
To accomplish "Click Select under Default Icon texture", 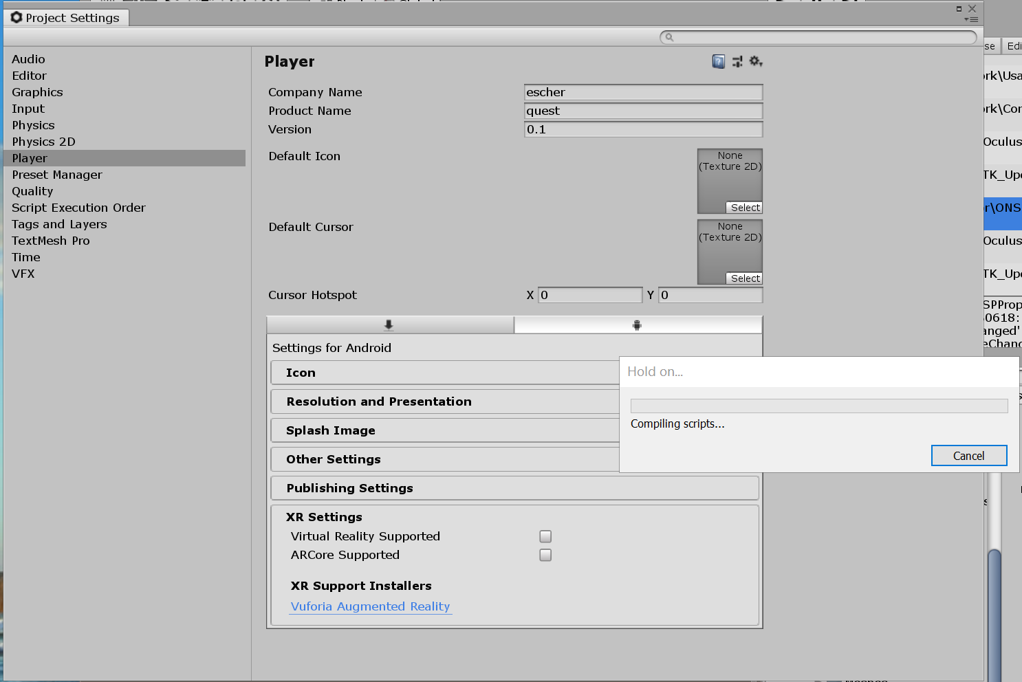I will click(x=746, y=208).
